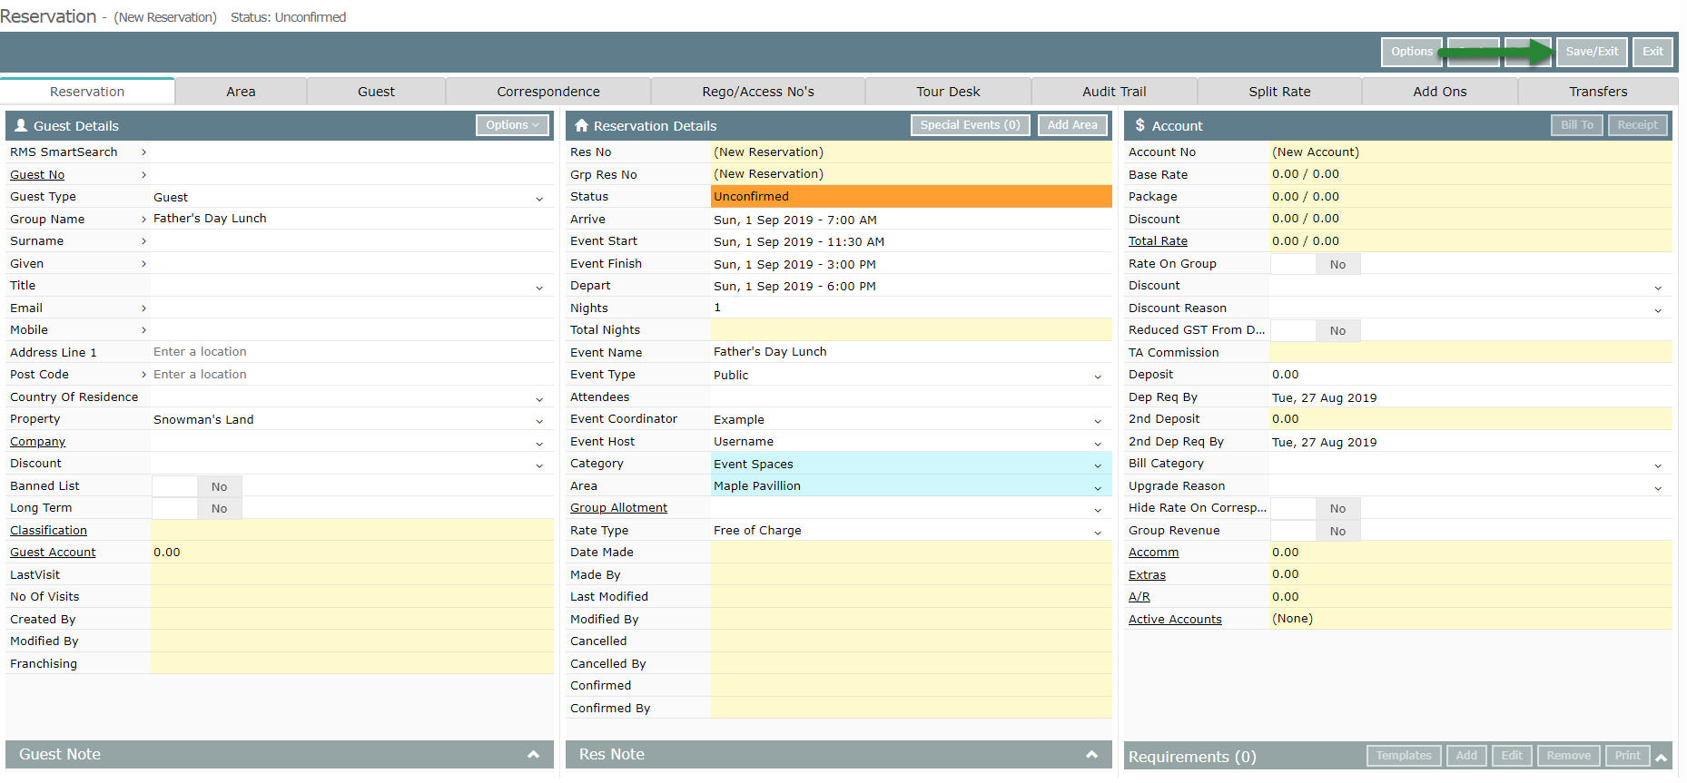The height and width of the screenshot is (783, 1687).
Task: Switch to the Area tab
Action: click(x=241, y=92)
